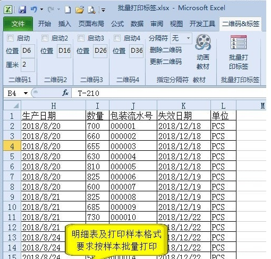Screen dimensions: 271x259
Task: Select the highlighted row 4 header
Action: (12, 146)
